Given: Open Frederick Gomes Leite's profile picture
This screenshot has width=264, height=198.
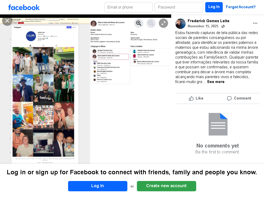Looking at the screenshot, I should pyautogui.click(x=180, y=23).
